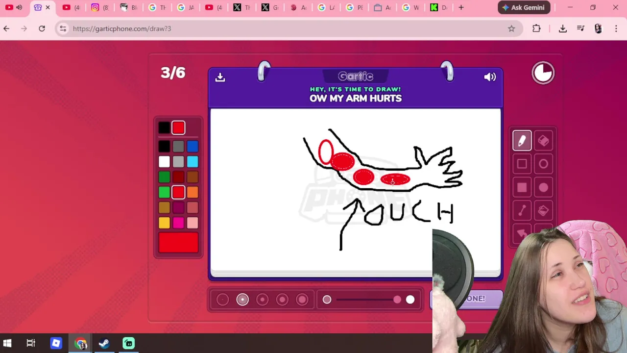Select the Eraser tool
This screenshot has width=627, height=353.
[x=543, y=141]
